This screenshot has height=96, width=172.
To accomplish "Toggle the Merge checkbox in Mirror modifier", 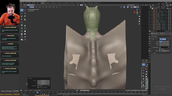I will click(x=160, y=51).
